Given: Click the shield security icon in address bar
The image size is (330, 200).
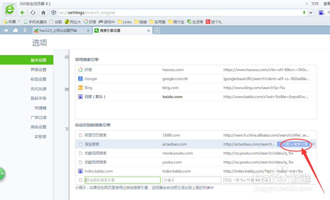Looking at the screenshot, I should (x=54, y=13).
